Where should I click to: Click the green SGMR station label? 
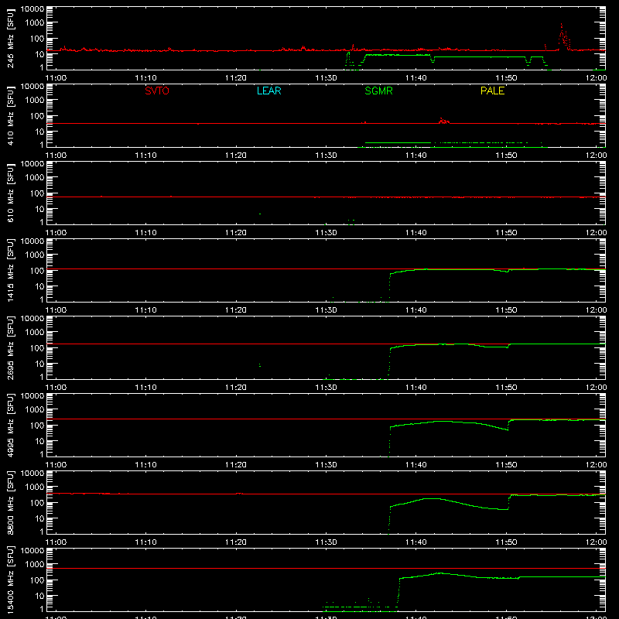pos(378,91)
